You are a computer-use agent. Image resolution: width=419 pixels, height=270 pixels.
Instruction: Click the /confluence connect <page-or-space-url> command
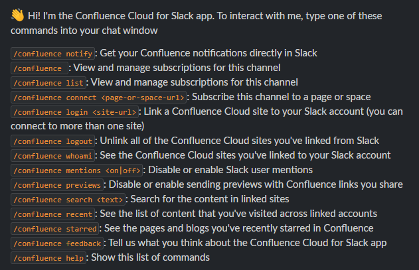pyautogui.click(x=98, y=97)
